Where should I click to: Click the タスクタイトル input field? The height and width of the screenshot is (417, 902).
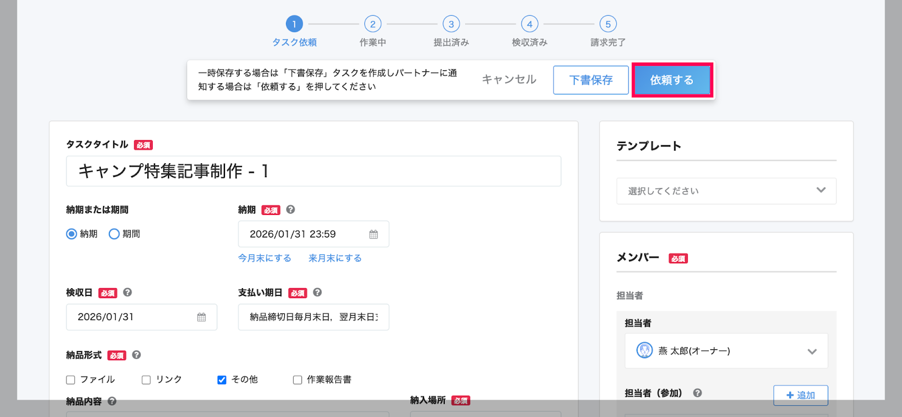[313, 171]
